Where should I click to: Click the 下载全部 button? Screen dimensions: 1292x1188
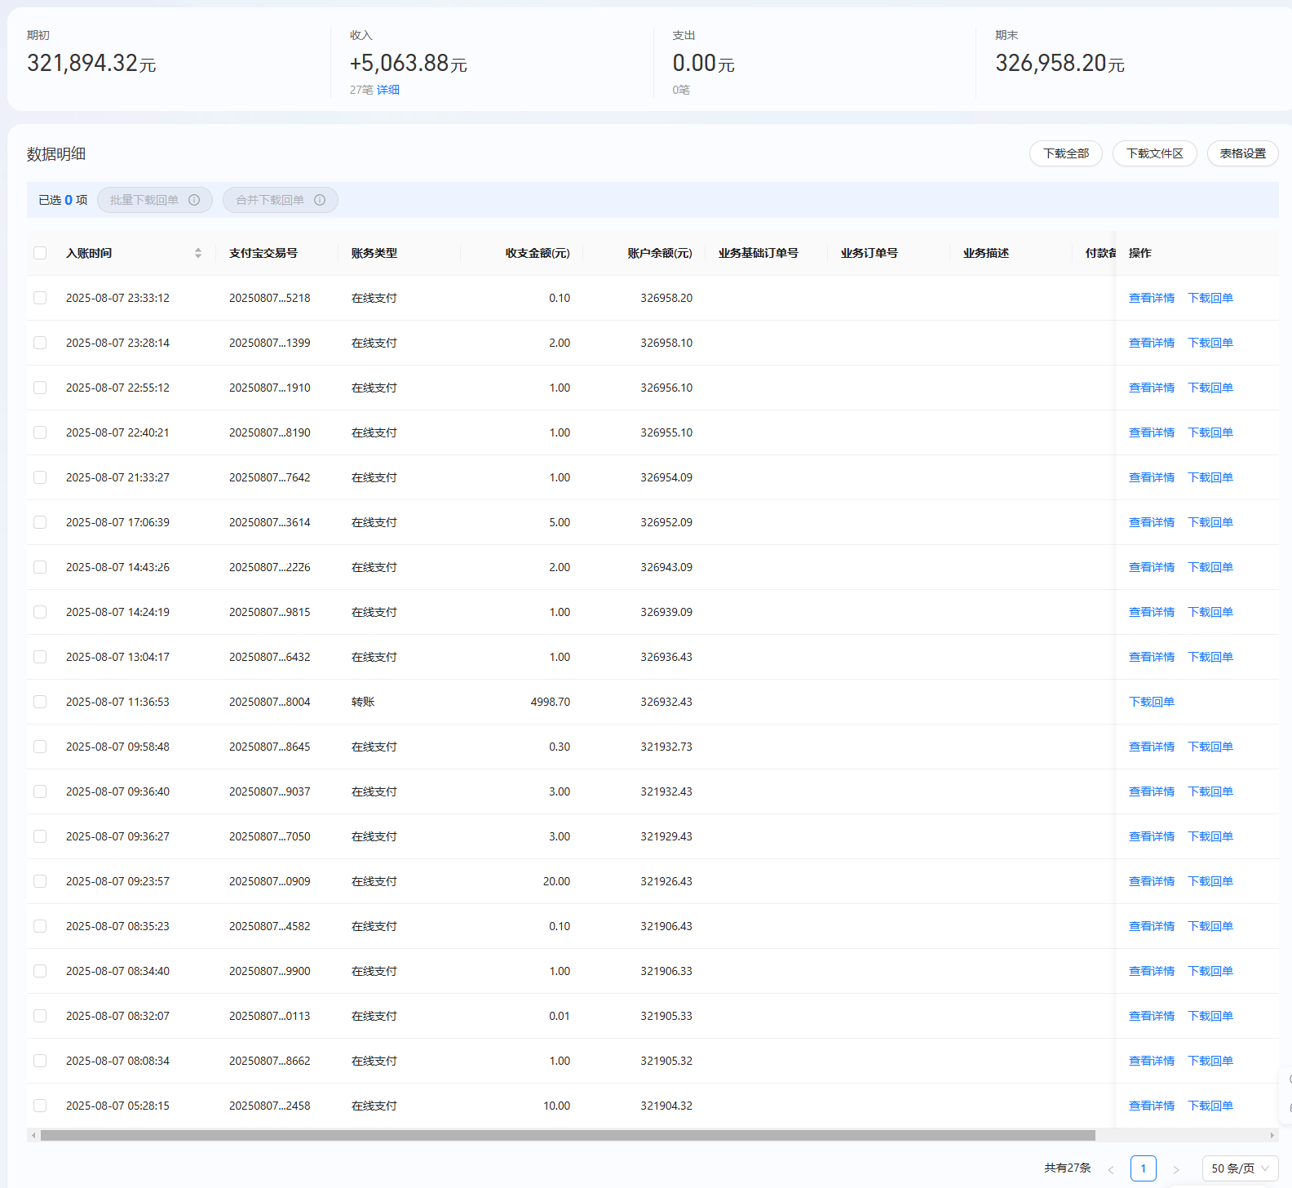[x=1066, y=153]
